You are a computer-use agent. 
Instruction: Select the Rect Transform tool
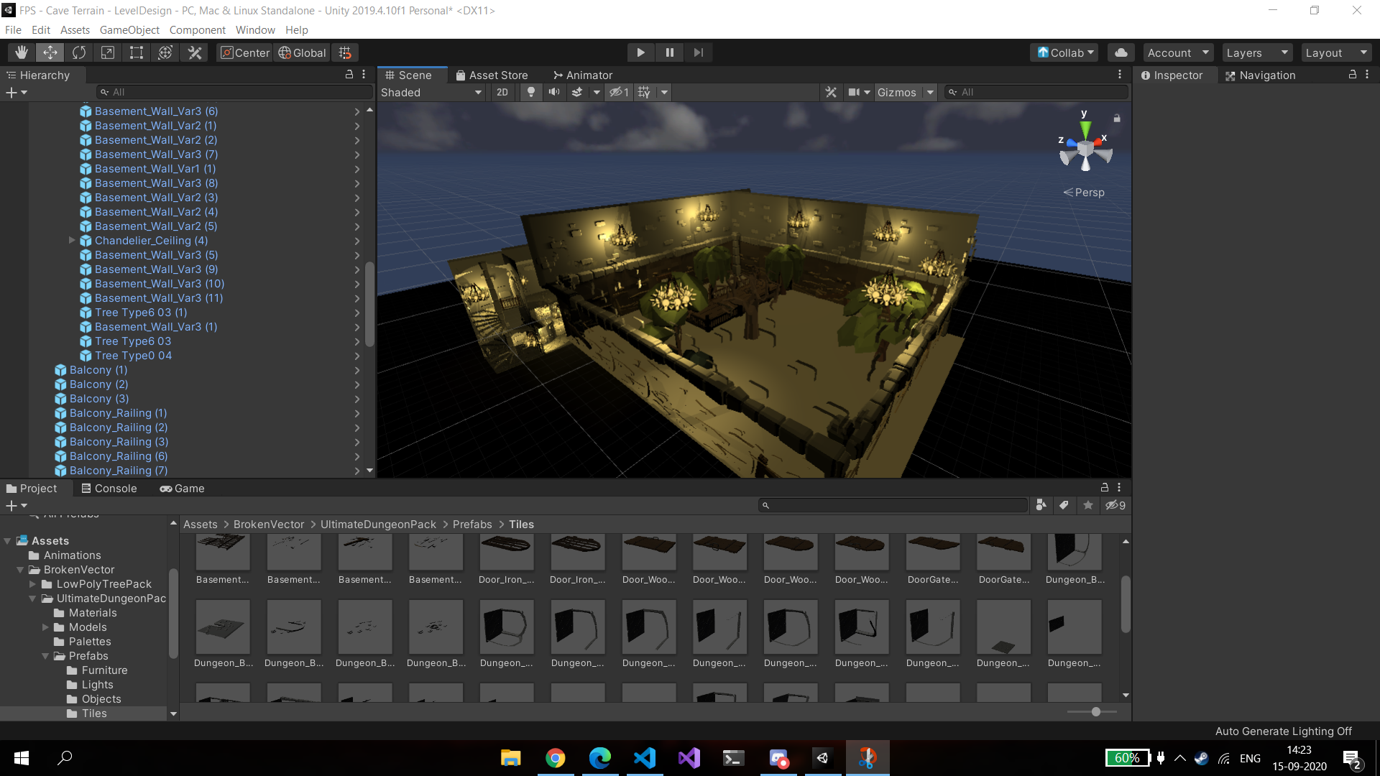[x=137, y=52]
